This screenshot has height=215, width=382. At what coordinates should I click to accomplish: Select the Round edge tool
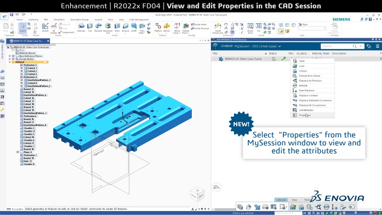click(125, 27)
